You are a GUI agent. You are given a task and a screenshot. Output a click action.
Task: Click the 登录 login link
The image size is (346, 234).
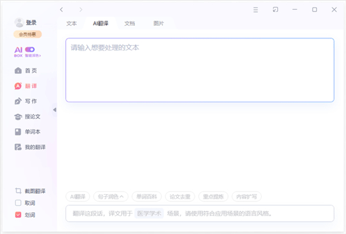(x=31, y=22)
